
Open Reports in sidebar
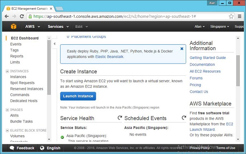[17, 56]
